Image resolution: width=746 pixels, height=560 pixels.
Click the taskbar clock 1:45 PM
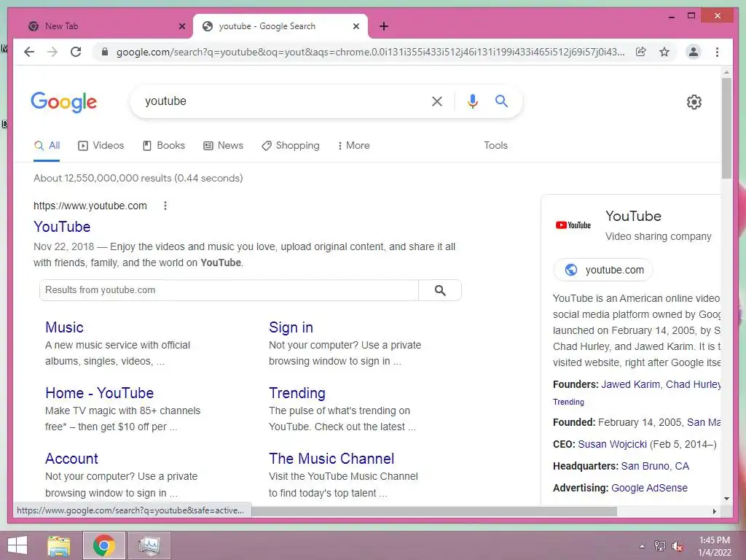click(715, 540)
